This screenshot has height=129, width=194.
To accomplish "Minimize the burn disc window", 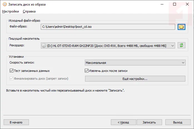I will (161, 4).
